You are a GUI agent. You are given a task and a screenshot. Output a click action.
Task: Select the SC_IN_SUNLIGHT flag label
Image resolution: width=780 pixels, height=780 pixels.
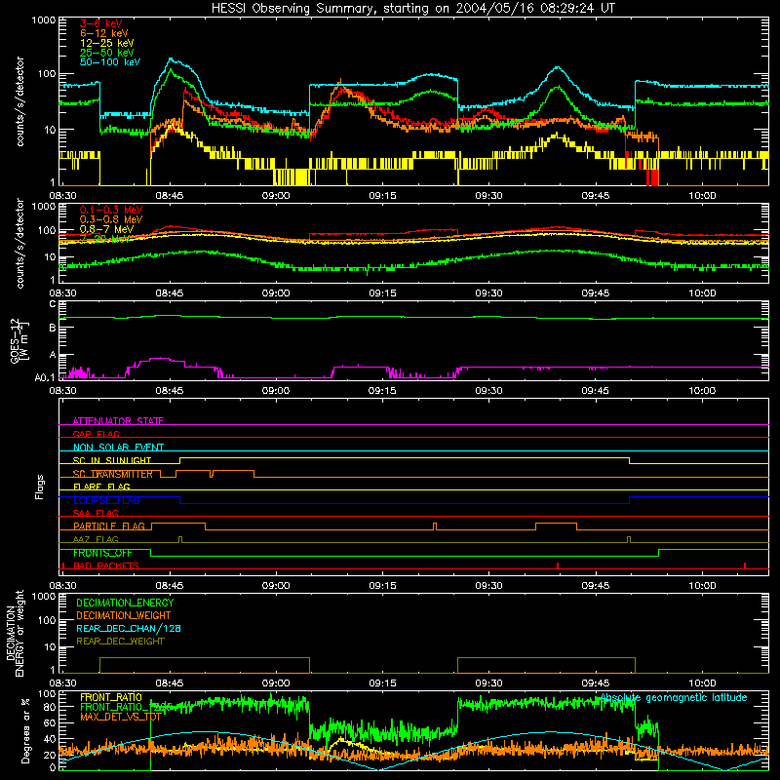[112, 460]
